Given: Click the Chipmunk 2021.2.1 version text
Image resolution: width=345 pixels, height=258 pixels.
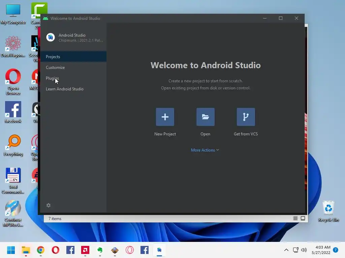Looking at the screenshot, I should pyautogui.click(x=81, y=40).
